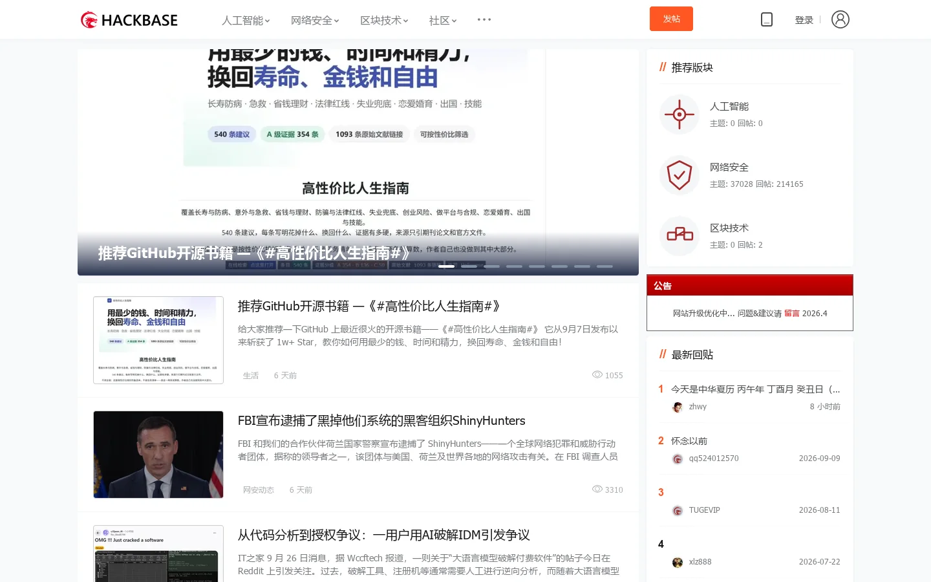The height and width of the screenshot is (582, 931).
Task: Expand the 社区 navigation dropdown
Action: click(x=443, y=21)
